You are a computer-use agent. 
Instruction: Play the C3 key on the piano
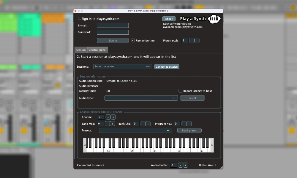pos(108,150)
